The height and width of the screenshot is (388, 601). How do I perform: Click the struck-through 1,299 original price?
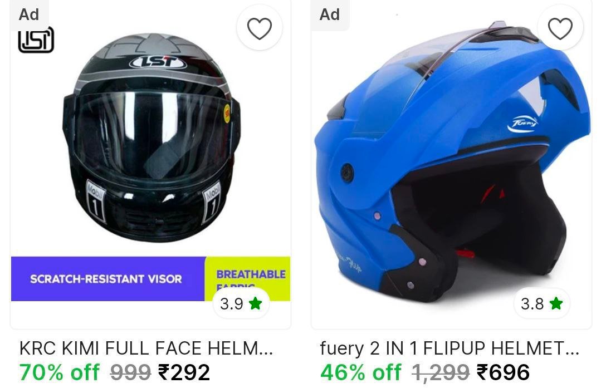pyautogui.click(x=441, y=372)
